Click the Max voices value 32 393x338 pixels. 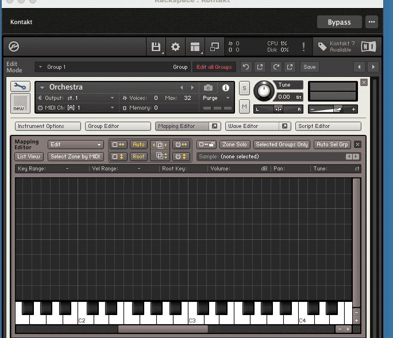187,98
